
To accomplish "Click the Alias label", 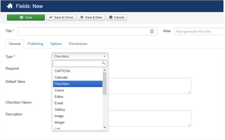I will 167,31.
